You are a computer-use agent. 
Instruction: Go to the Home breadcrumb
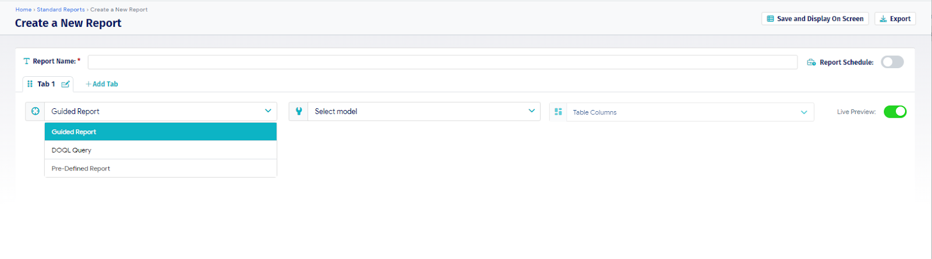click(x=23, y=9)
